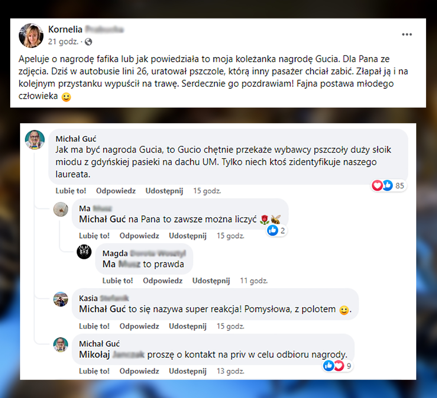Open Kornelia's profile picture
Screen dimensions: 437x398
(31, 35)
